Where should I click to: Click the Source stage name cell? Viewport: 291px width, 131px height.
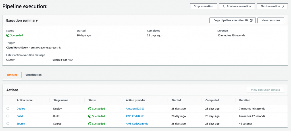coord(57,124)
